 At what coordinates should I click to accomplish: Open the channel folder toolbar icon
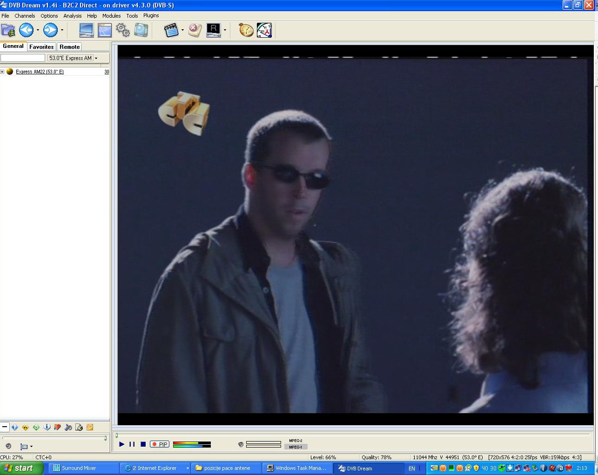pyautogui.click(x=8, y=30)
